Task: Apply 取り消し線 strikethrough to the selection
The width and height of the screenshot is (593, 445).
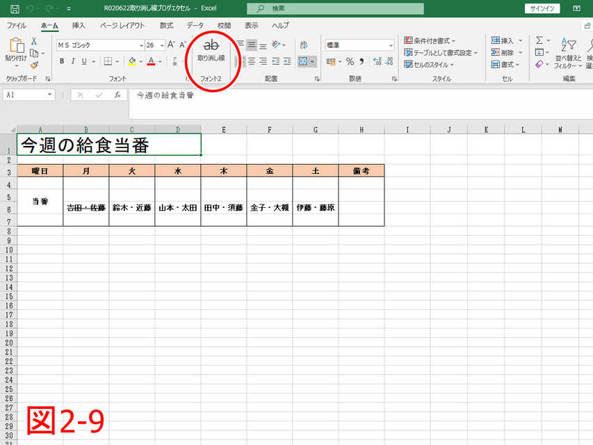Action: [211, 50]
